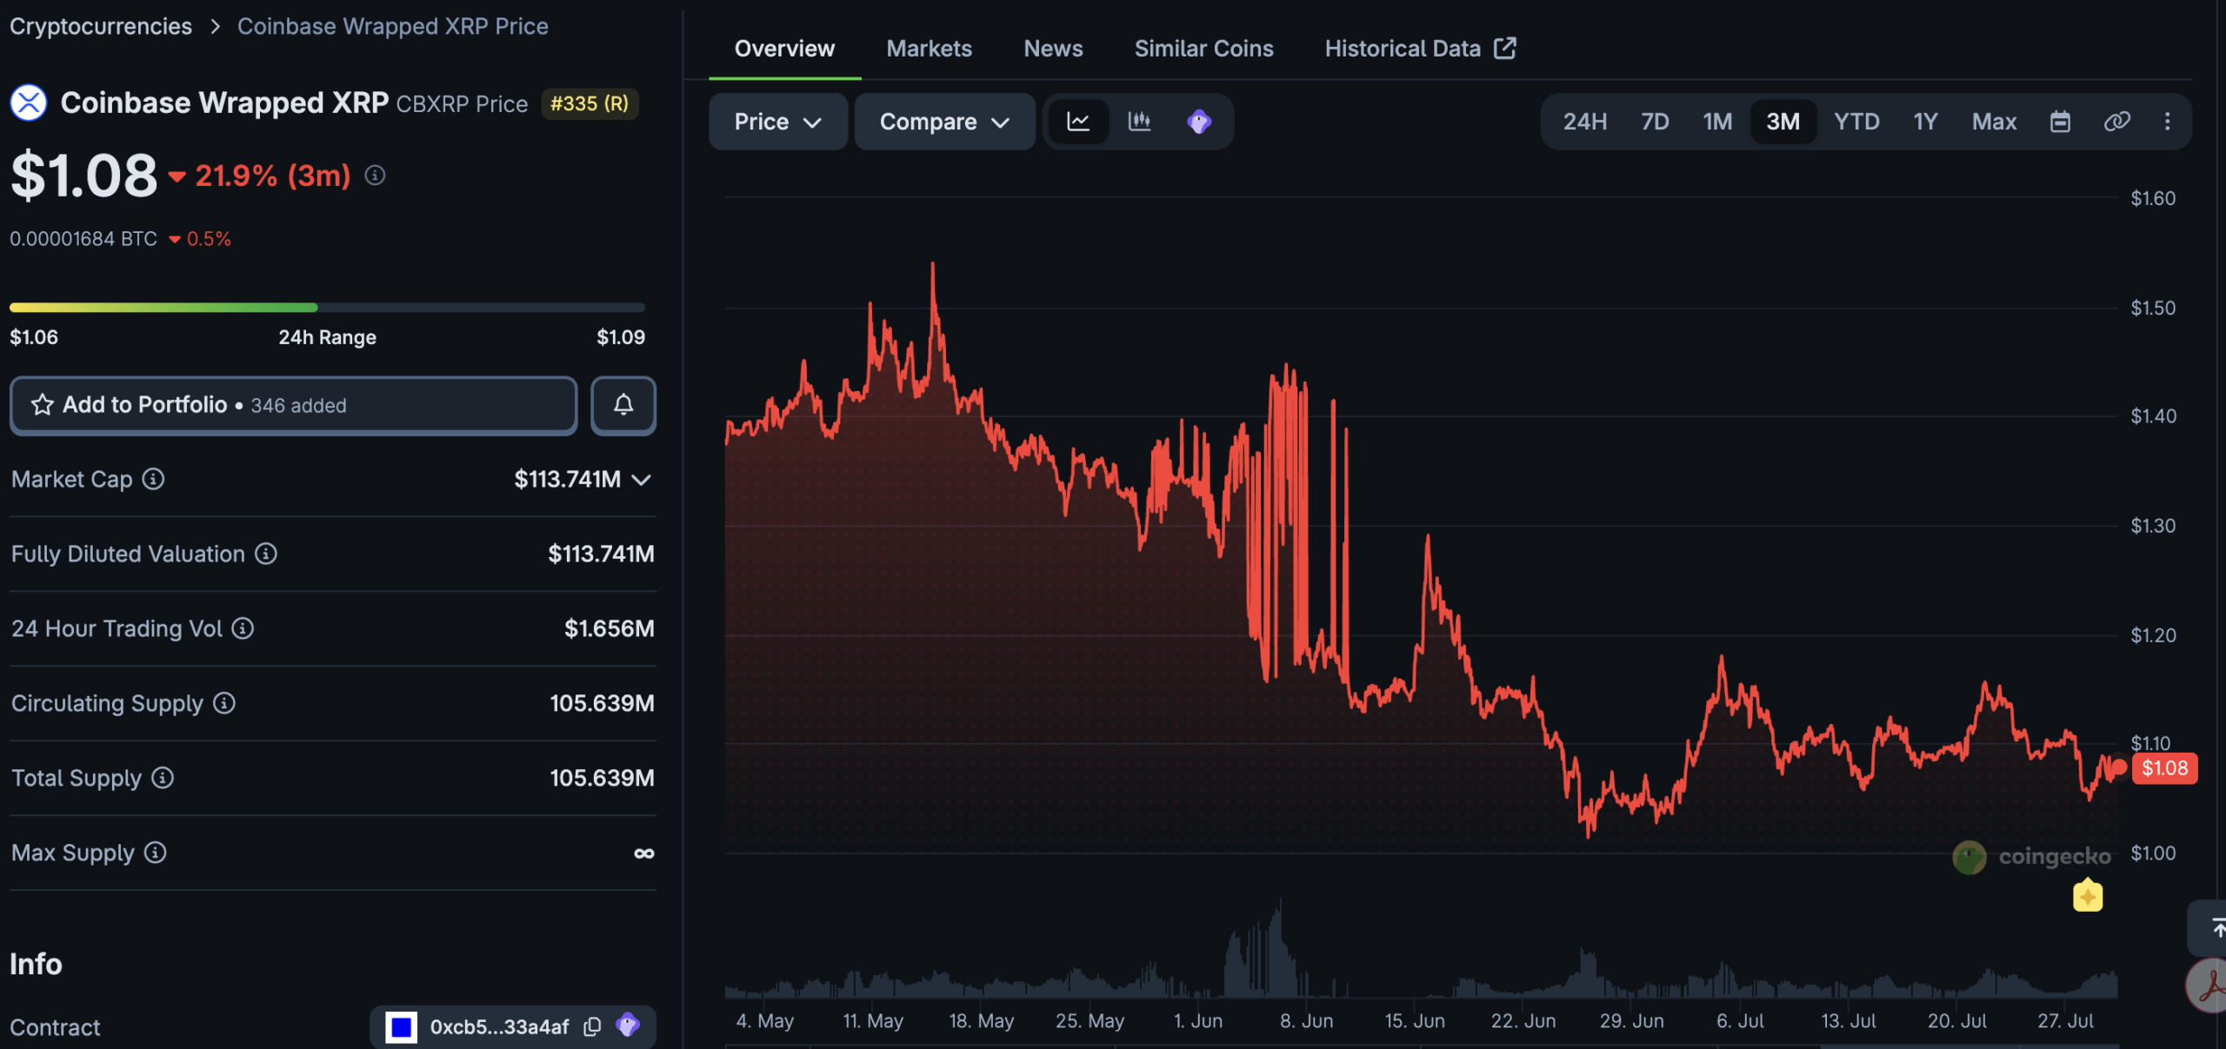
Task: Switch to line chart view icon
Action: pyautogui.click(x=1078, y=122)
